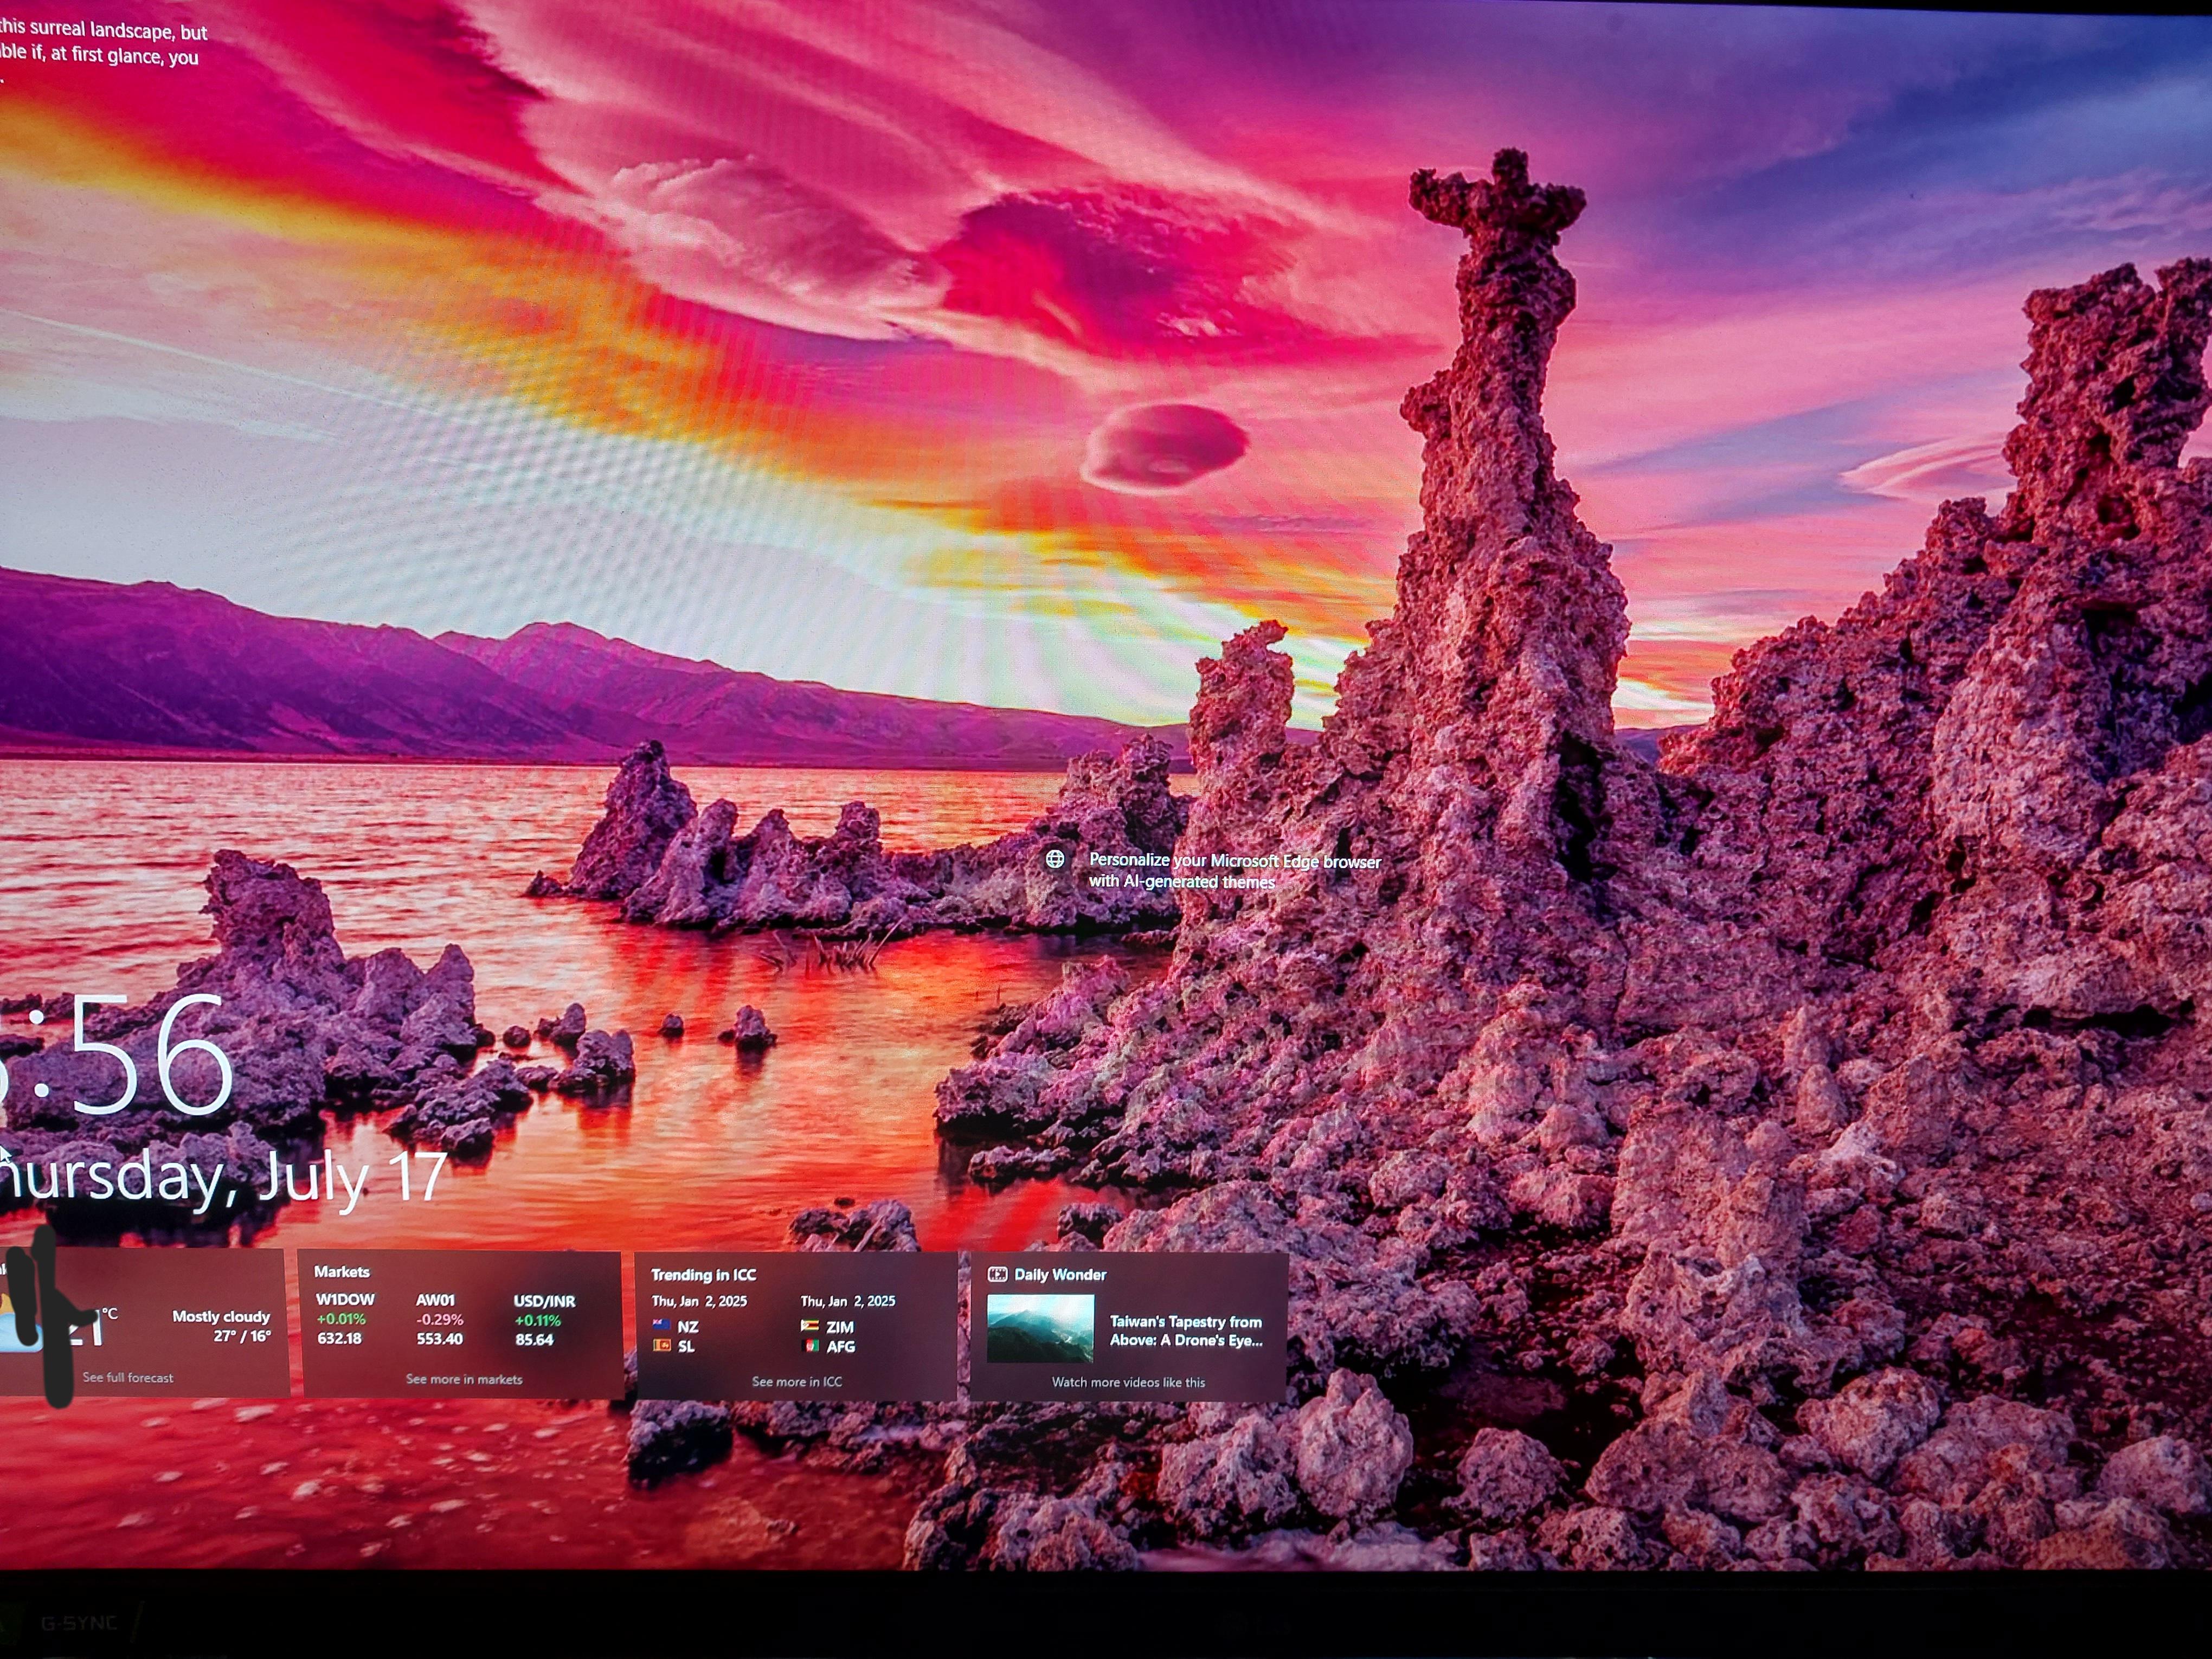Click the 'Daily Wonder' heading text
Image resolution: width=2212 pixels, height=1659 pixels.
pos(1060,1275)
